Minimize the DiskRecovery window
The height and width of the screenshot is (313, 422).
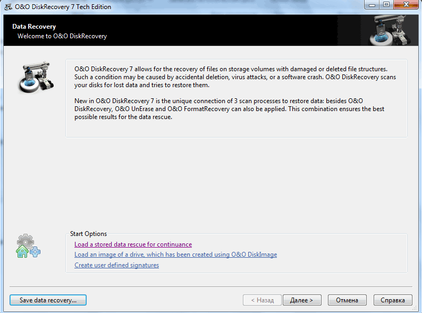coord(372,5)
